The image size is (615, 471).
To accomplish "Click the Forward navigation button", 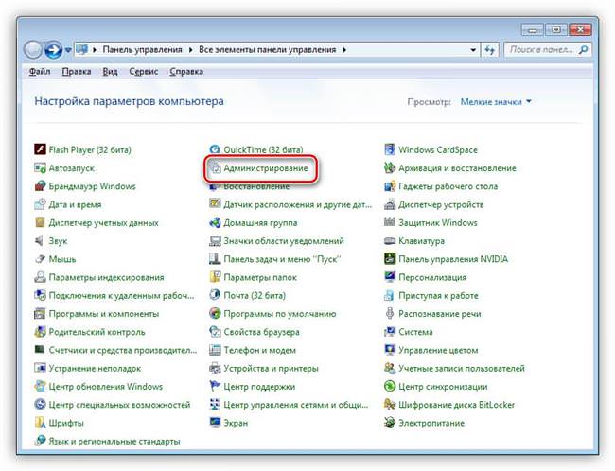I will pyautogui.click(x=53, y=50).
